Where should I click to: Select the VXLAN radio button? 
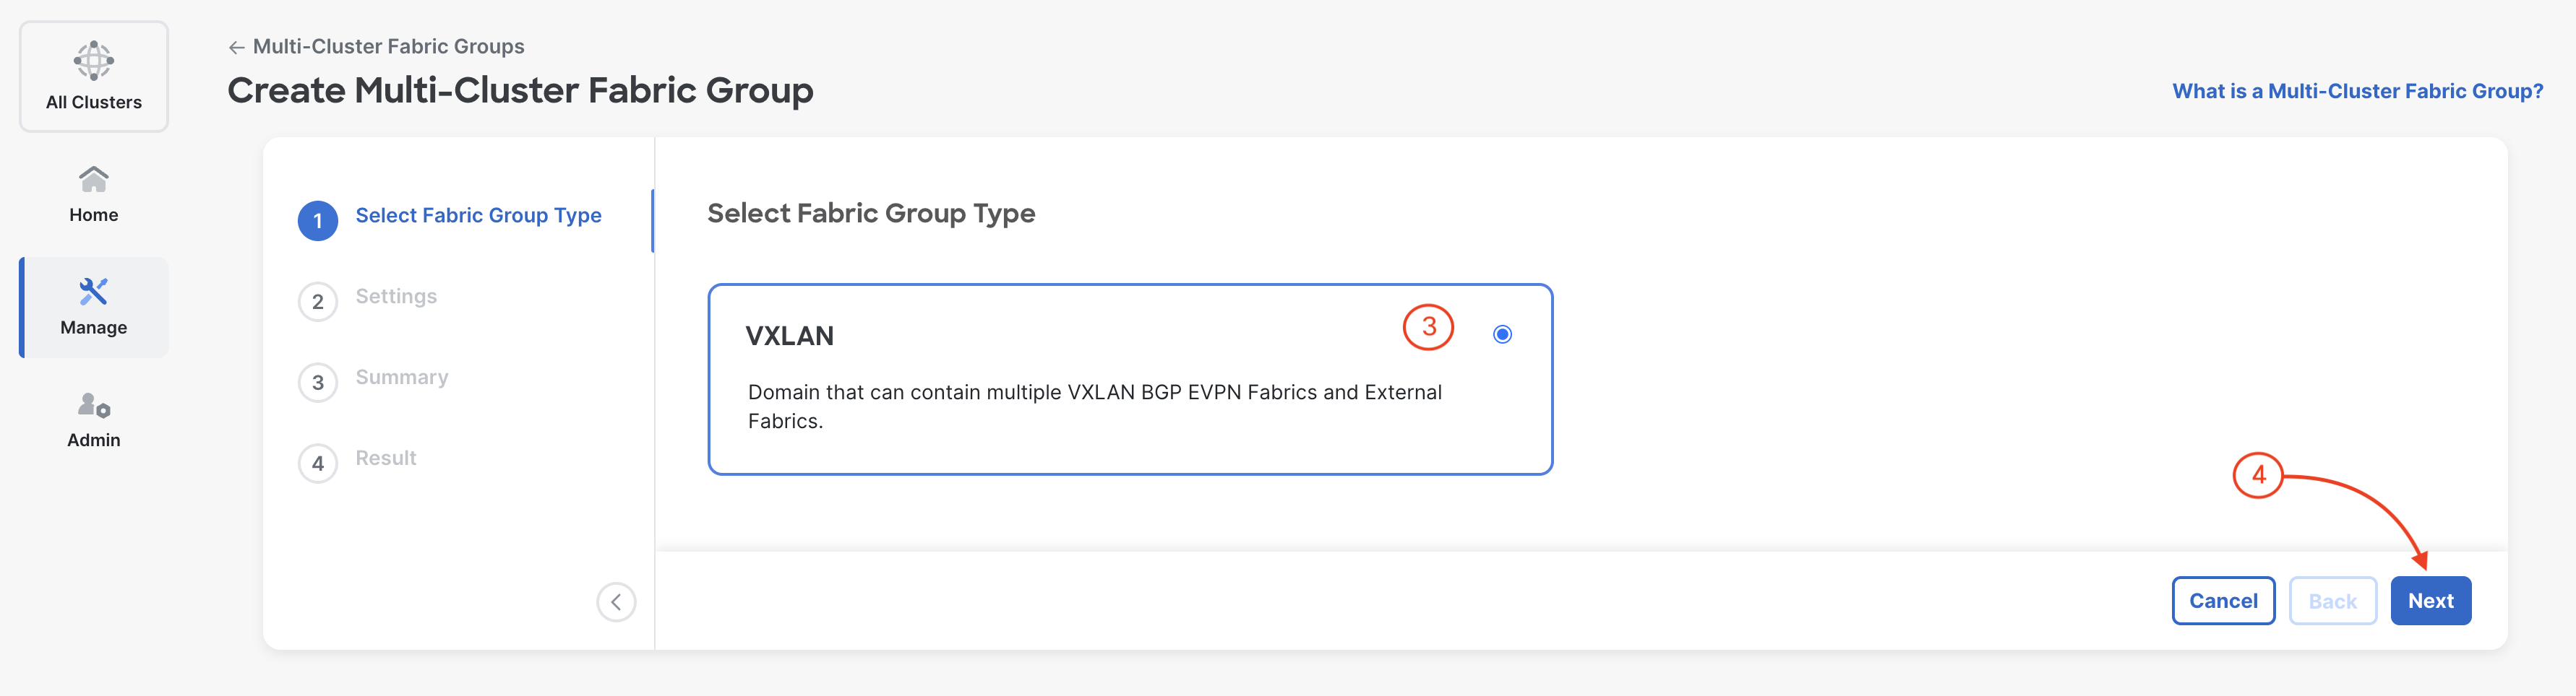coord(1502,334)
